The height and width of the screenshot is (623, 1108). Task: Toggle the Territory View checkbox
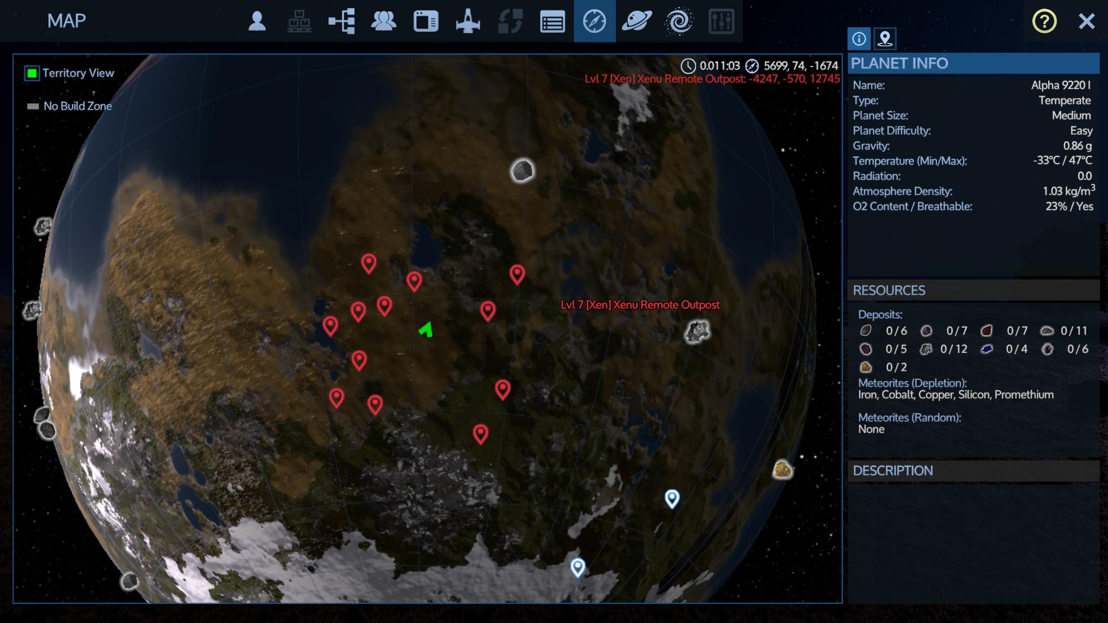32,73
